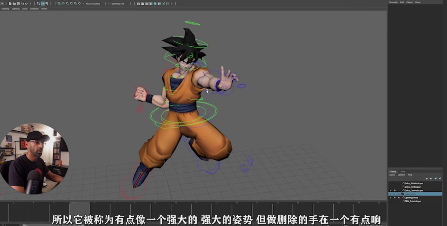Screen dimensions: 447x226
Task: Select the highlighted Goku mesh layer
Action: pos(415,194)
